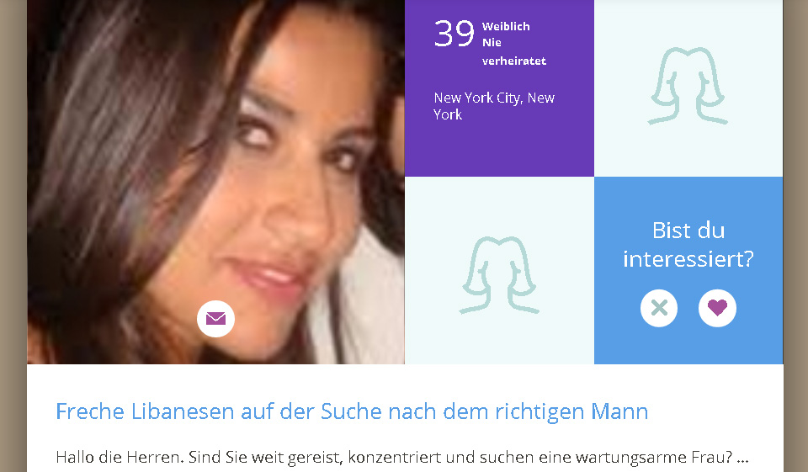The width and height of the screenshot is (808, 472).
Task: Open the upper silhouette placeholder photo
Action: (x=688, y=88)
